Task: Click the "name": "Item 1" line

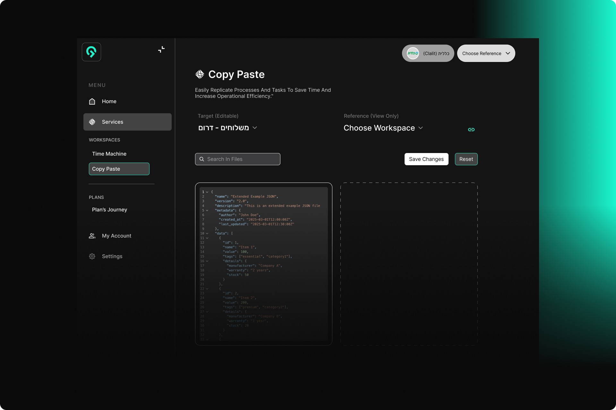Action: [x=239, y=247]
